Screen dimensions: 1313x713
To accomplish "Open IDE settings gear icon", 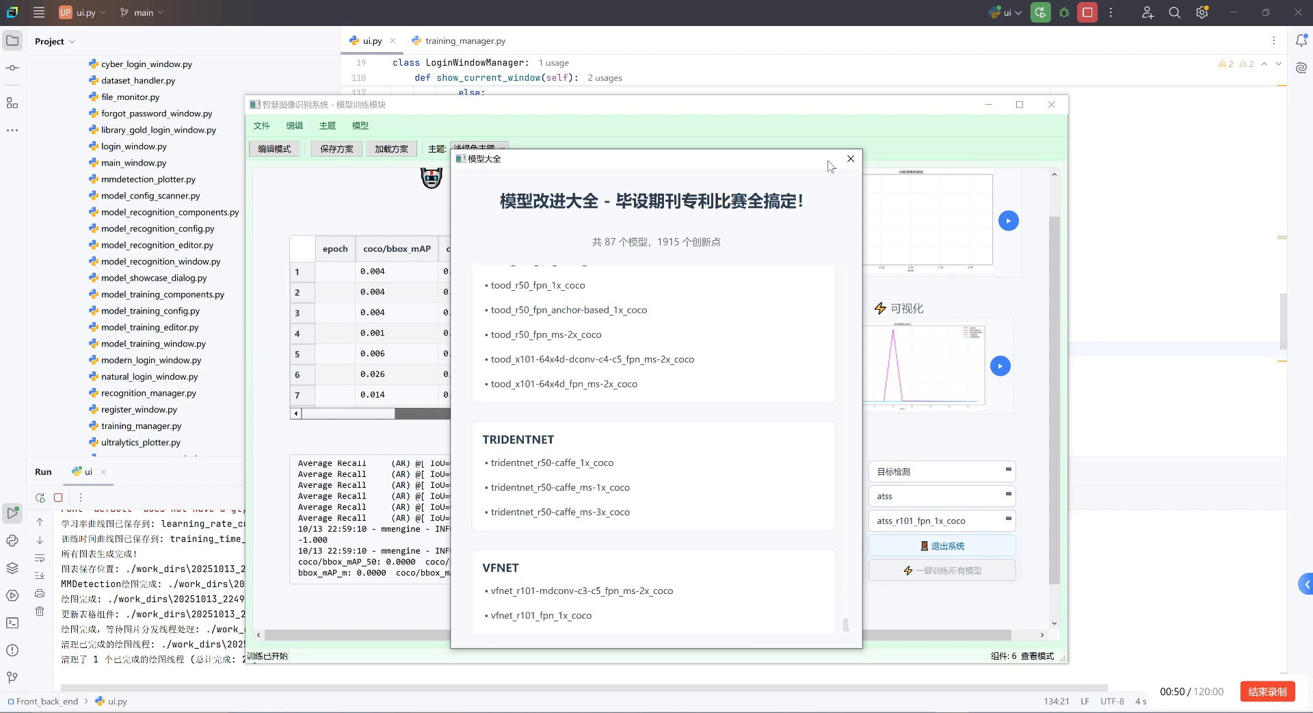I will (1202, 12).
